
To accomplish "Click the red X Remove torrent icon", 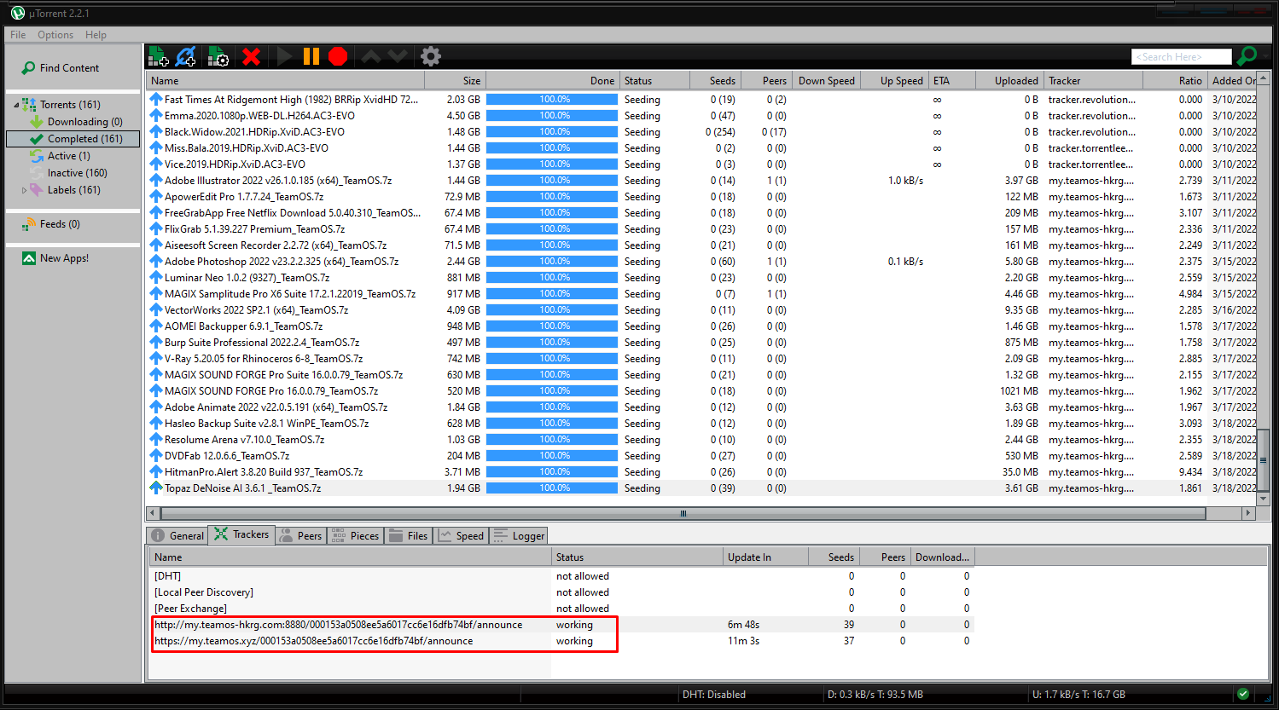I will (251, 56).
